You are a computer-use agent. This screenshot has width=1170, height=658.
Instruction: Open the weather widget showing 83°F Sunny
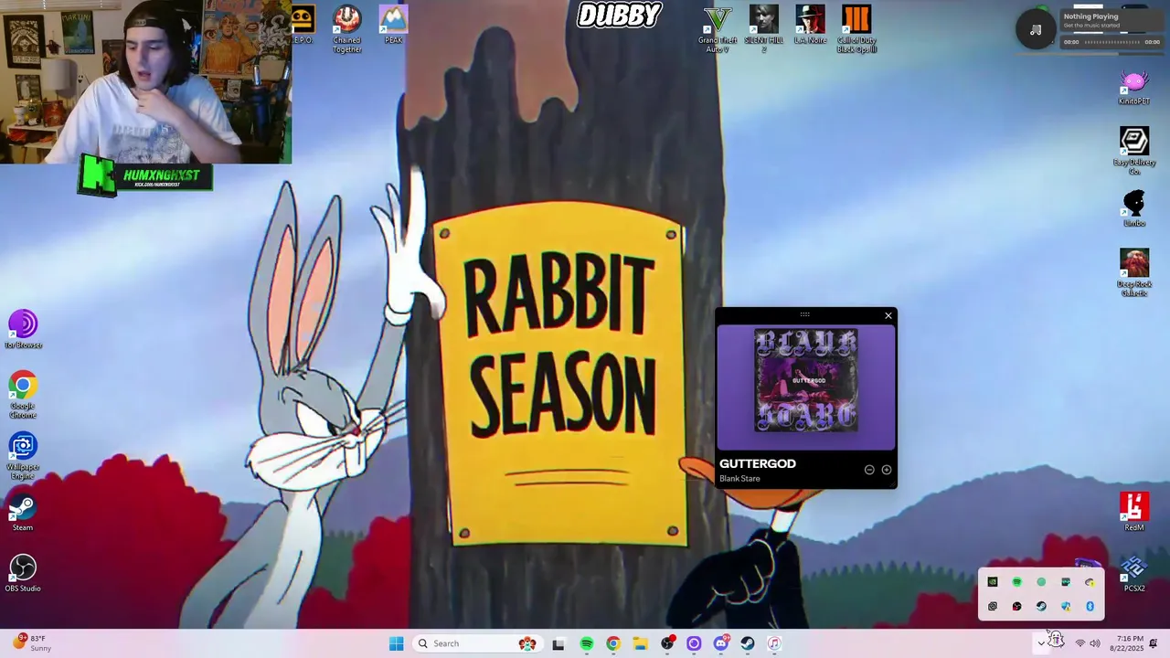pyautogui.click(x=32, y=643)
